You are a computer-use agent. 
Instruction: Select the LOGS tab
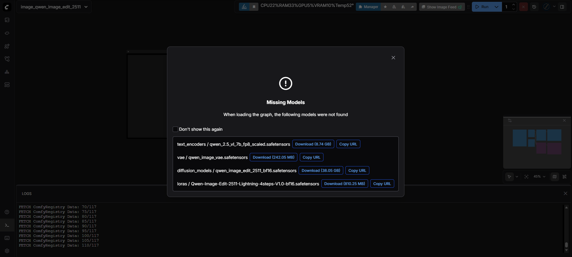(27, 194)
